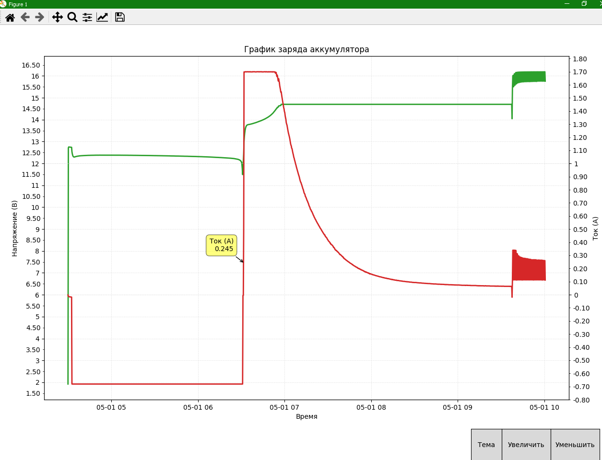Select the Zoom magnifier tool
This screenshot has height=460, width=602.
(x=72, y=17)
